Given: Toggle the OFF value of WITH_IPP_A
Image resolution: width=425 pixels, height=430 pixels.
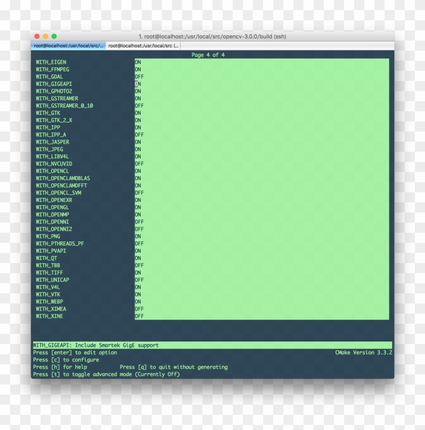Looking at the screenshot, I should click(x=139, y=135).
